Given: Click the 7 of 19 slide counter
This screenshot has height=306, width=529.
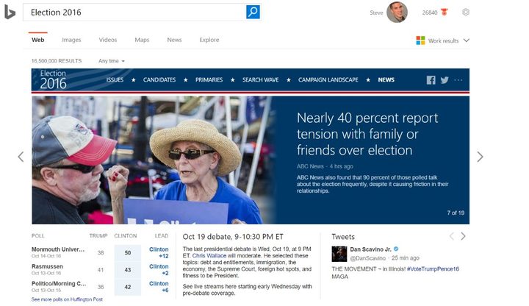Looking at the screenshot, I should 456,213.
